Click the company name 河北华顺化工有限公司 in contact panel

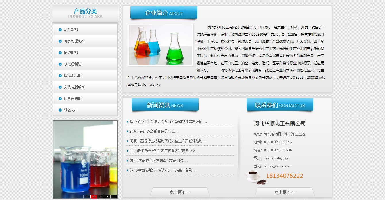pos(280,124)
